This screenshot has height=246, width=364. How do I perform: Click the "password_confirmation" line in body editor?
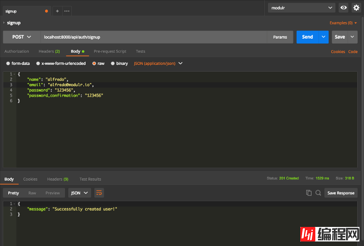[x=65, y=95]
